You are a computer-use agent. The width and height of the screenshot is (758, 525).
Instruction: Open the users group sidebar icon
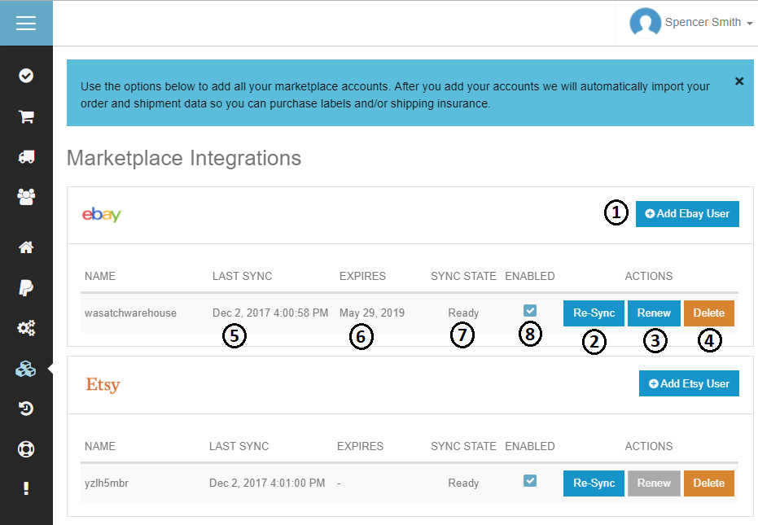(26, 196)
